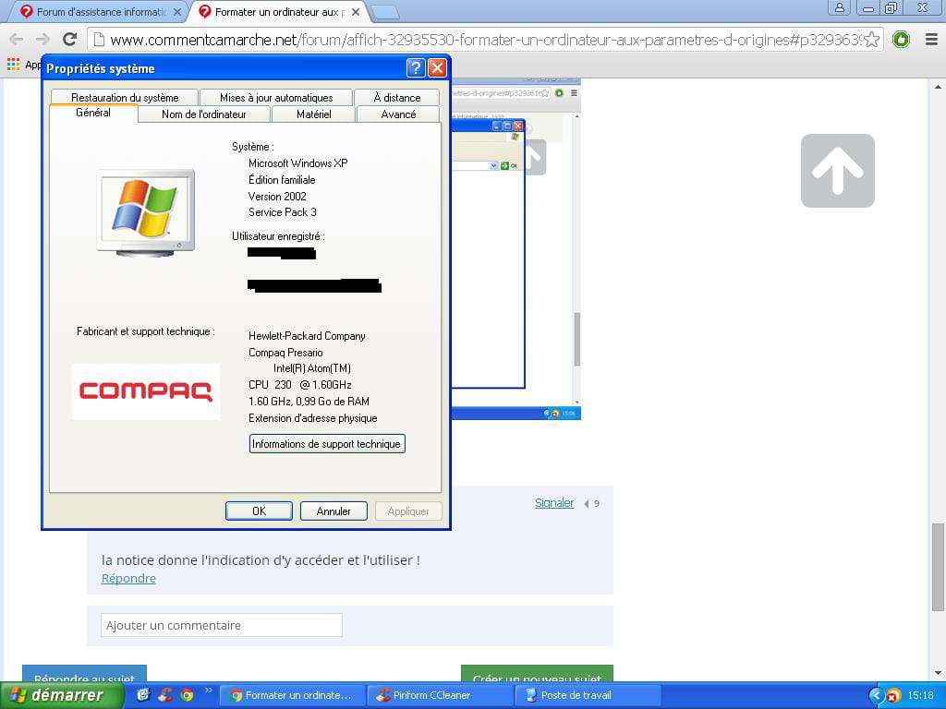Launch Chrome from the Quick Launch icons
This screenshot has width=946, height=709.
(187, 695)
